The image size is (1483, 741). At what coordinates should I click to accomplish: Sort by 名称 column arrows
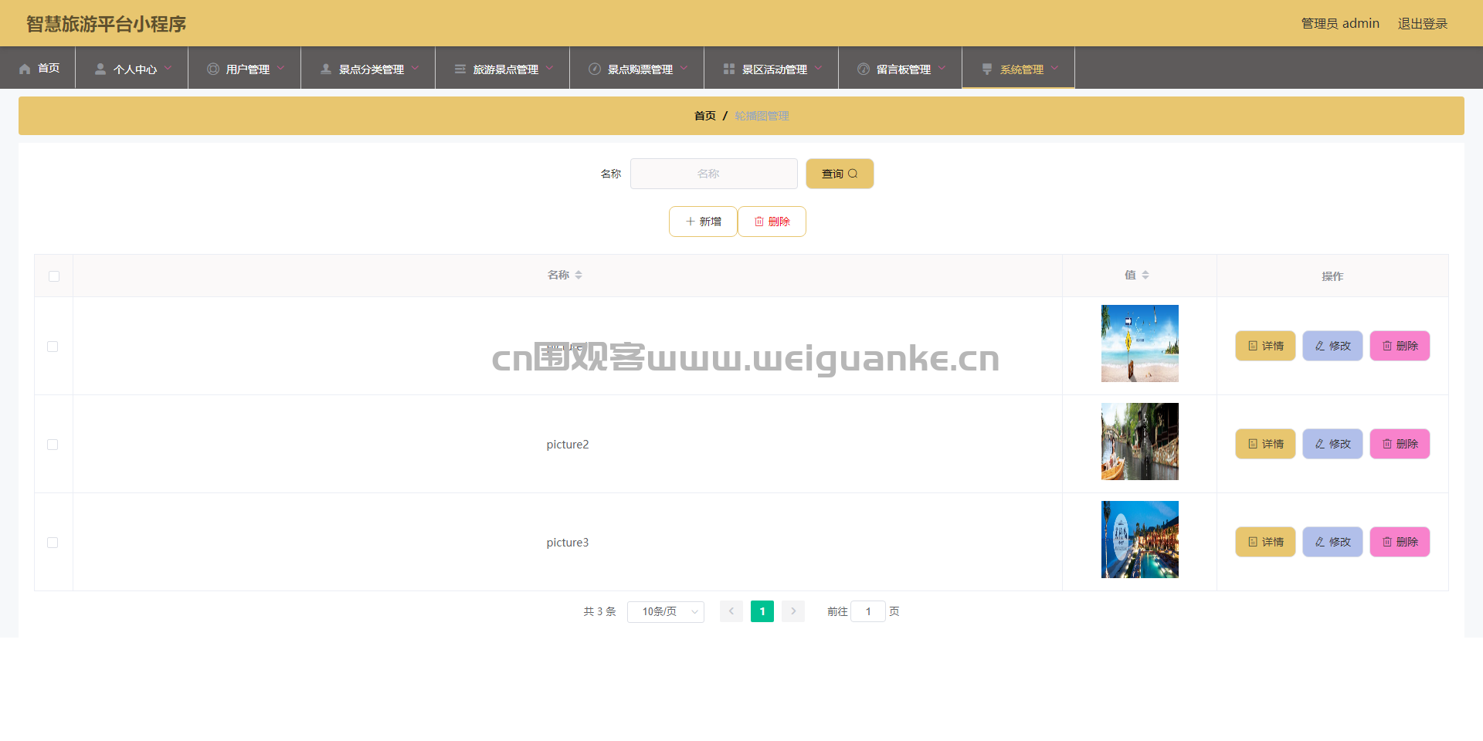(x=579, y=275)
